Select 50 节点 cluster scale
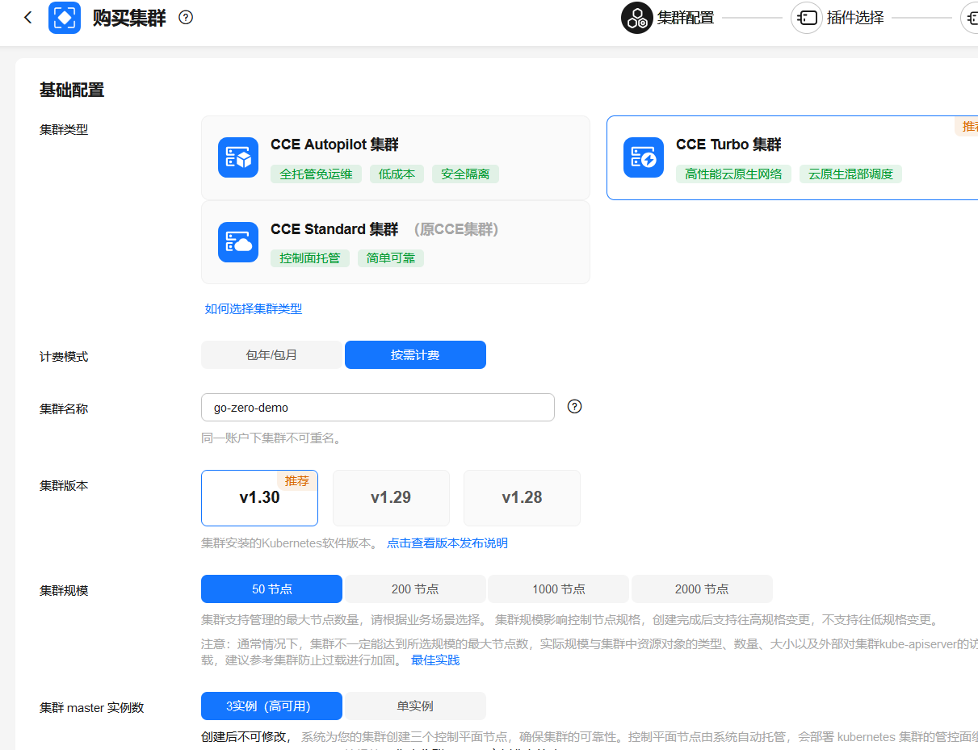978x750 pixels. point(271,589)
